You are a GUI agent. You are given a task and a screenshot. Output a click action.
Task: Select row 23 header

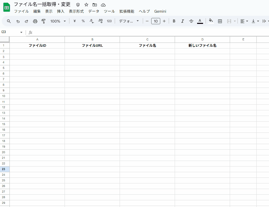pos(5,169)
